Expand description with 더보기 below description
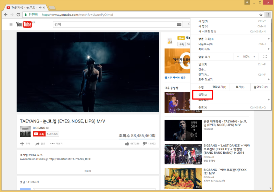 [88, 171]
